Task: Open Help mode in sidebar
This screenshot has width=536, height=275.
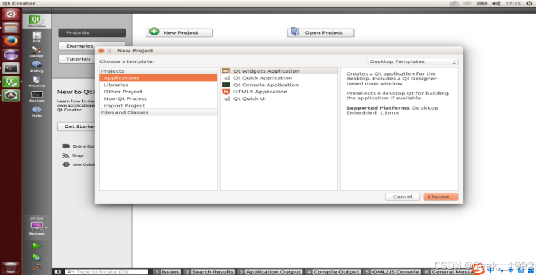Action: click(x=36, y=111)
